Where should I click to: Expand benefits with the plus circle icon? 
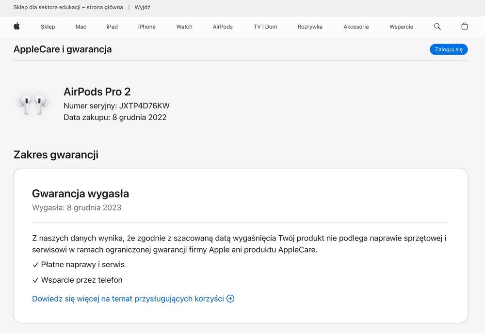click(230, 299)
